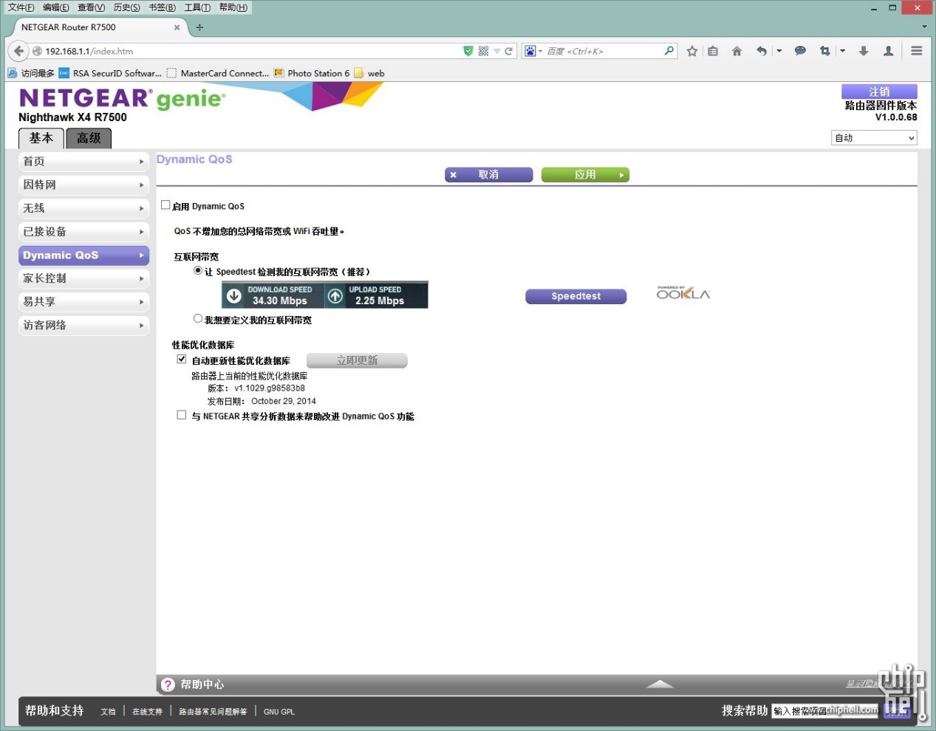Open RSA SecurID Software bookmark

pos(110,73)
